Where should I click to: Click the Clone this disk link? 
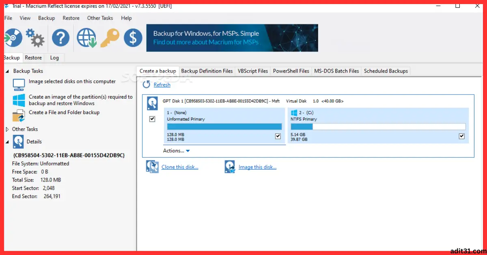coord(180,167)
